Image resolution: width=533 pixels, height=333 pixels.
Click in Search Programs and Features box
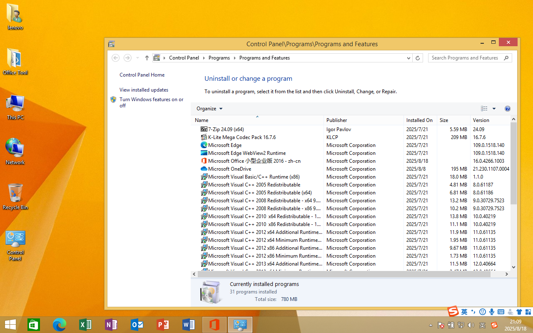coord(465,58)
